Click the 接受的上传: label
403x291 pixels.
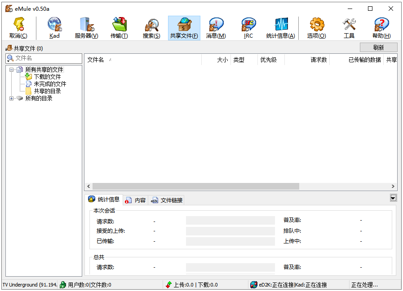pyautogui.click(x=111, y=231)
